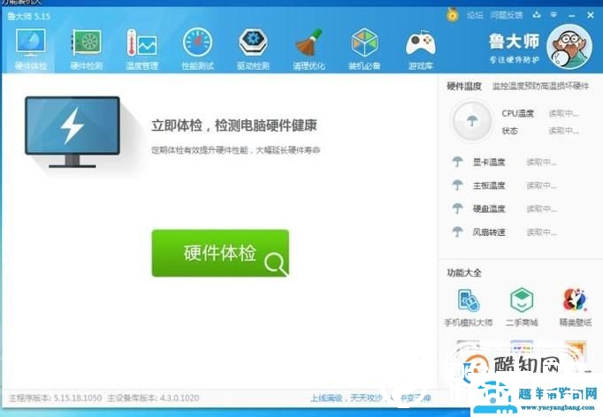
Task: Click the circular CPU temperature gauge
Action: [472, 121]
